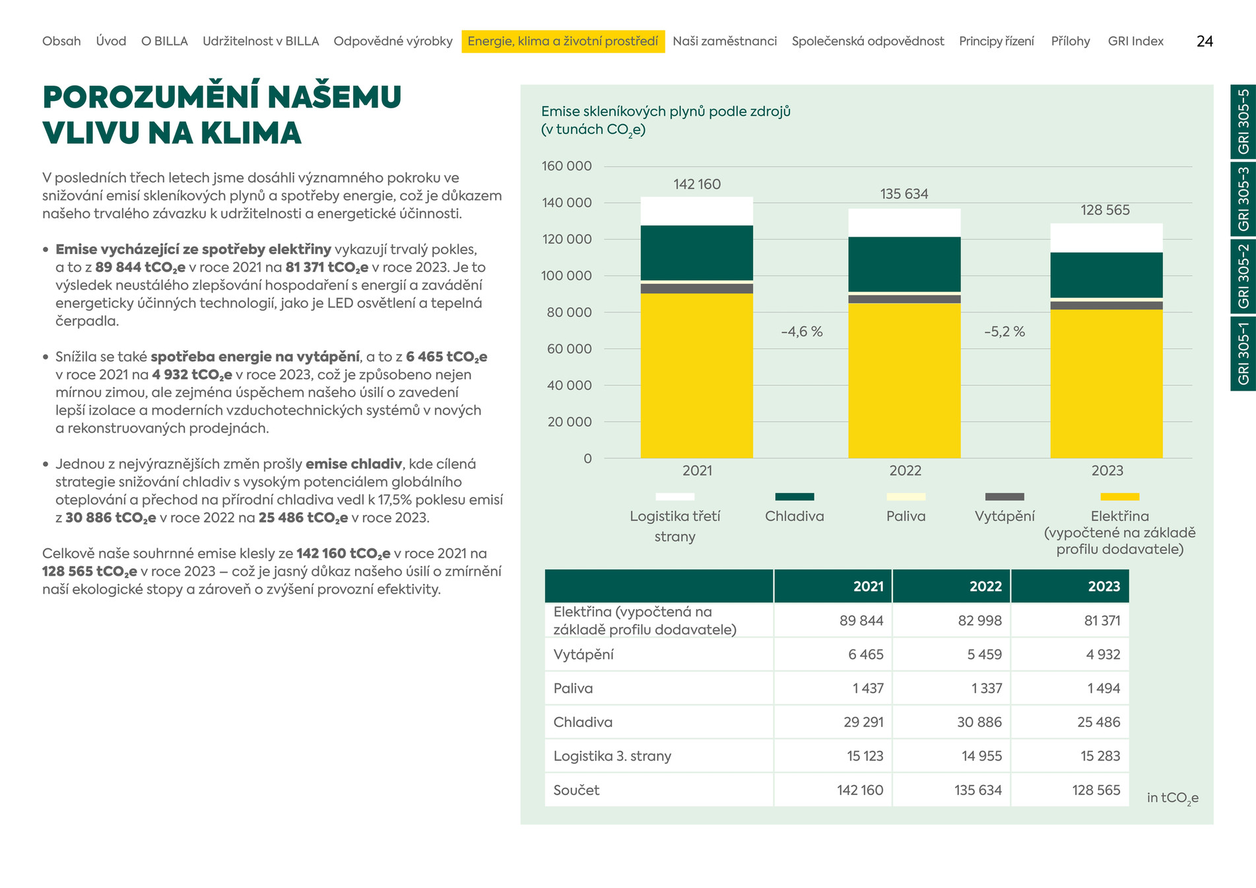Viewport: 1256px width, 888px height.
Task: Select the highlighted Energie, klima a životní prostředí tab
Action: pos(563,41)
